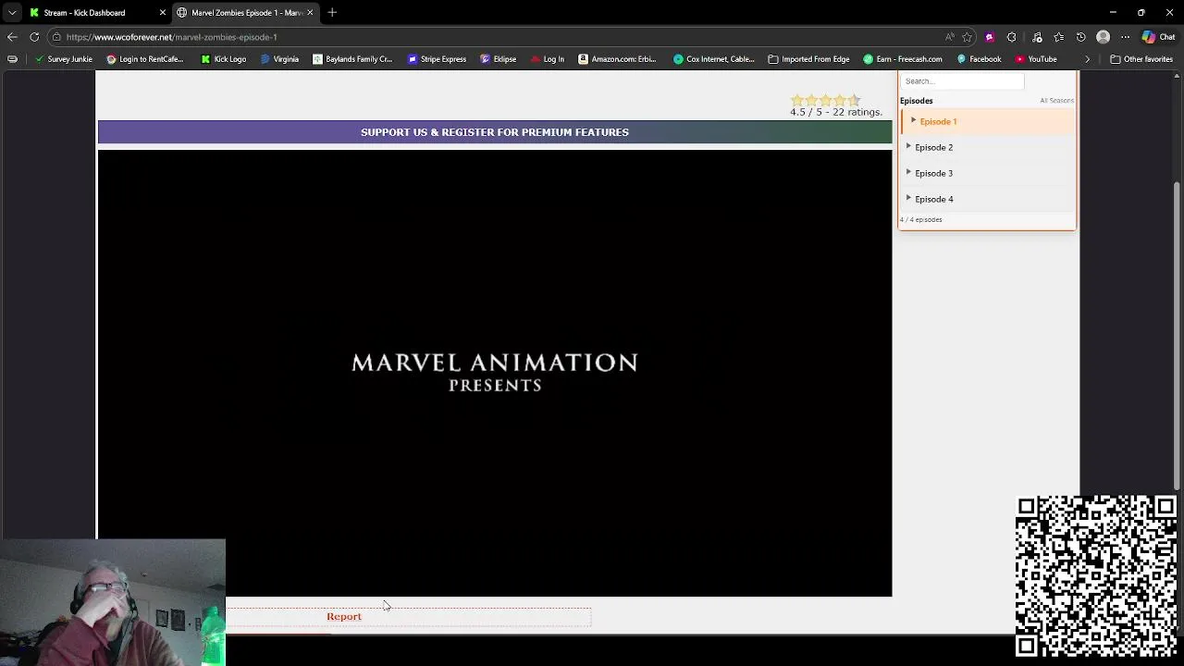Open the Earn - Freecash.com bookmark
Viewport: 1184px width, 666px height.
tap(903, 59)
